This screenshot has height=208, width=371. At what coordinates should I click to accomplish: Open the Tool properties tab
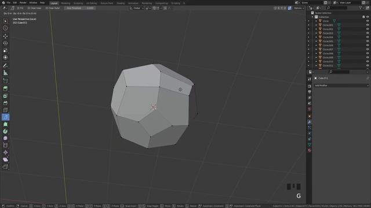[309, 79]
